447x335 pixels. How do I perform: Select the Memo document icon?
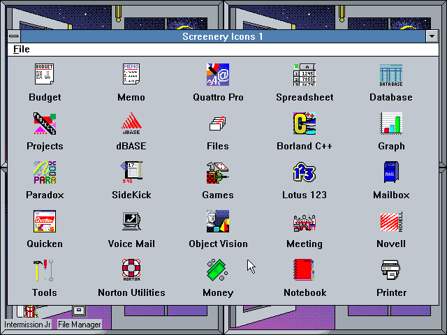pyautogui.click(x=131, y=75)
